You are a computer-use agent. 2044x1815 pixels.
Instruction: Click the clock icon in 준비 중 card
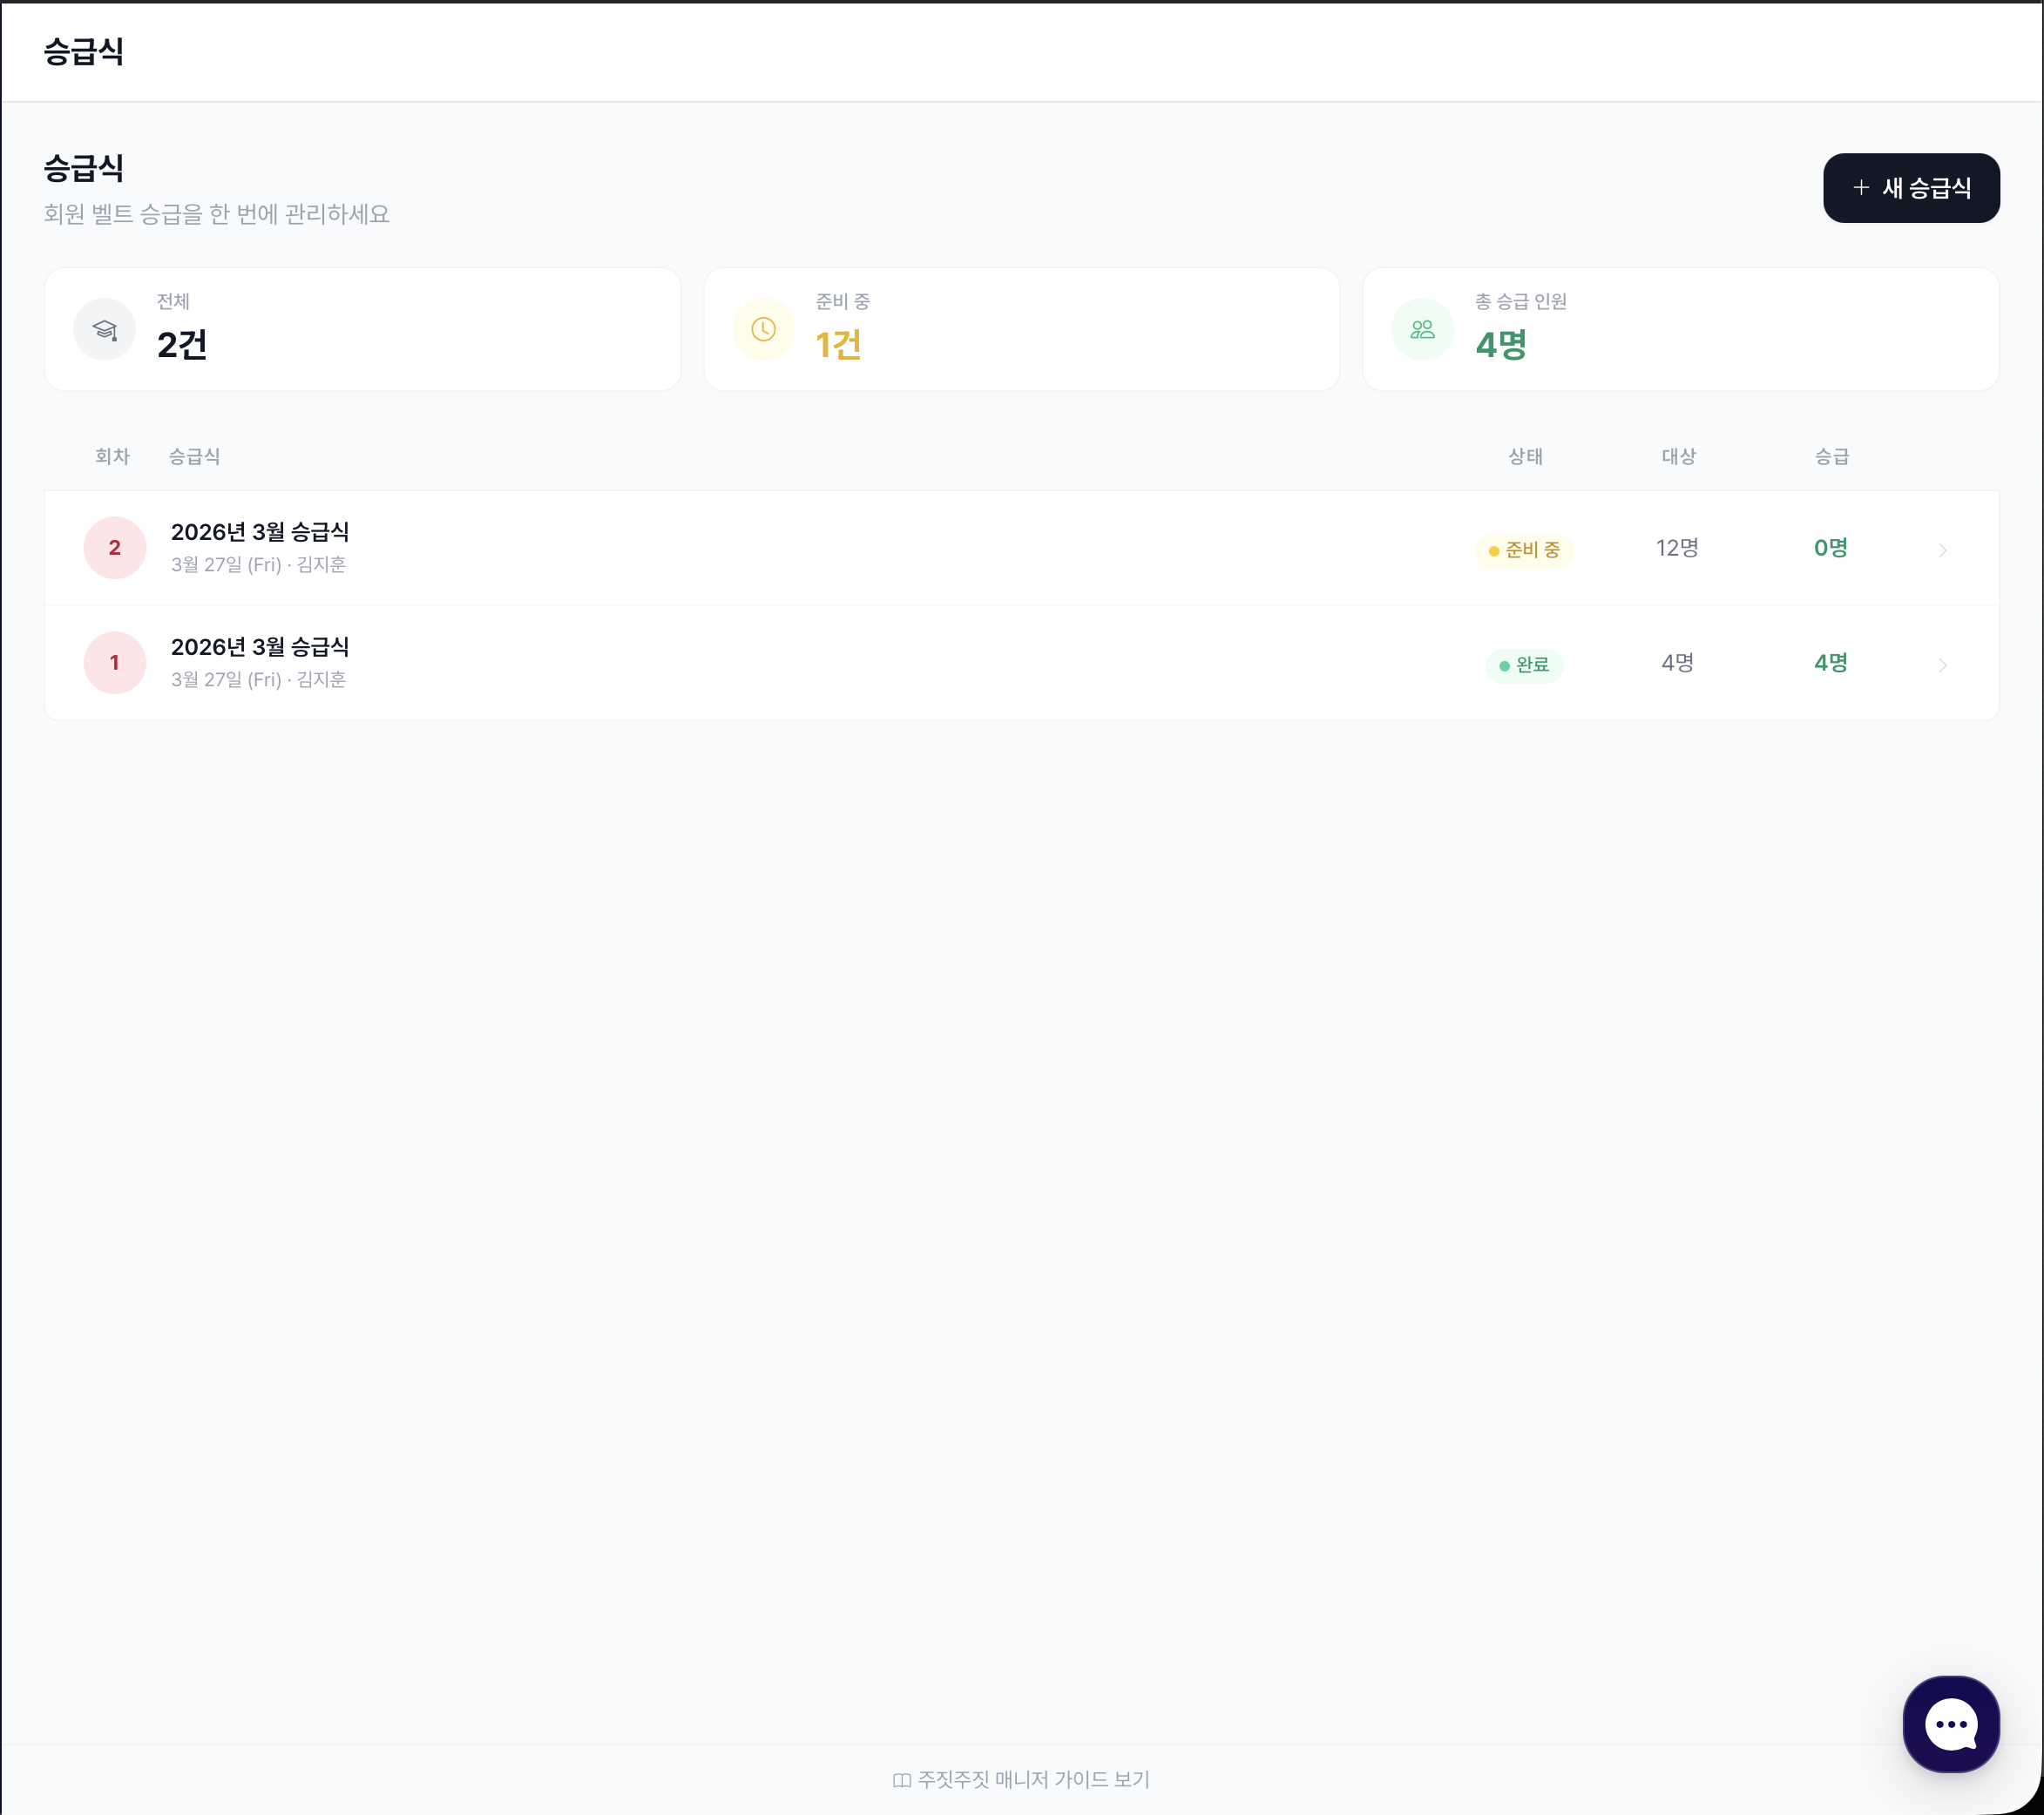(x=763, y=329)
